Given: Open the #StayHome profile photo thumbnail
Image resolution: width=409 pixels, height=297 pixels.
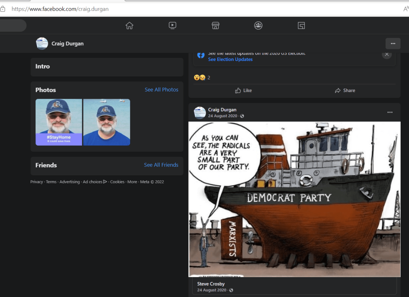Looking at the screenshot, I should [x=59, y=122].
